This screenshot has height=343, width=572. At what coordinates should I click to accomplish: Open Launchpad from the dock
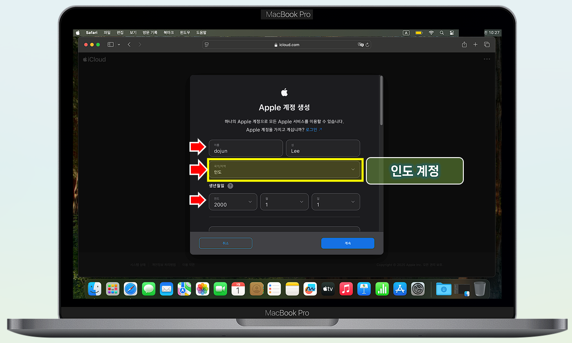[112, 289]
